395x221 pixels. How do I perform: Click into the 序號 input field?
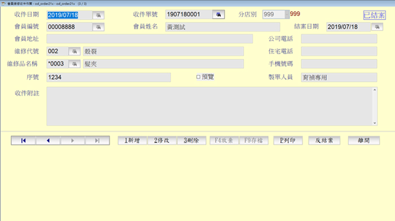[x=108, y=78]
